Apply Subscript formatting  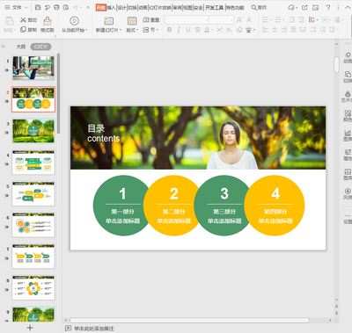click(229, 30)
